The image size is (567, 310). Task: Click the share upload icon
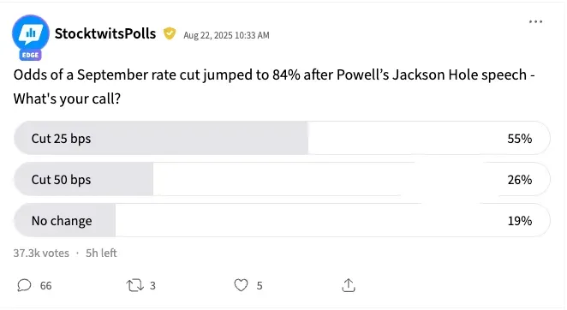pos(349,285)
